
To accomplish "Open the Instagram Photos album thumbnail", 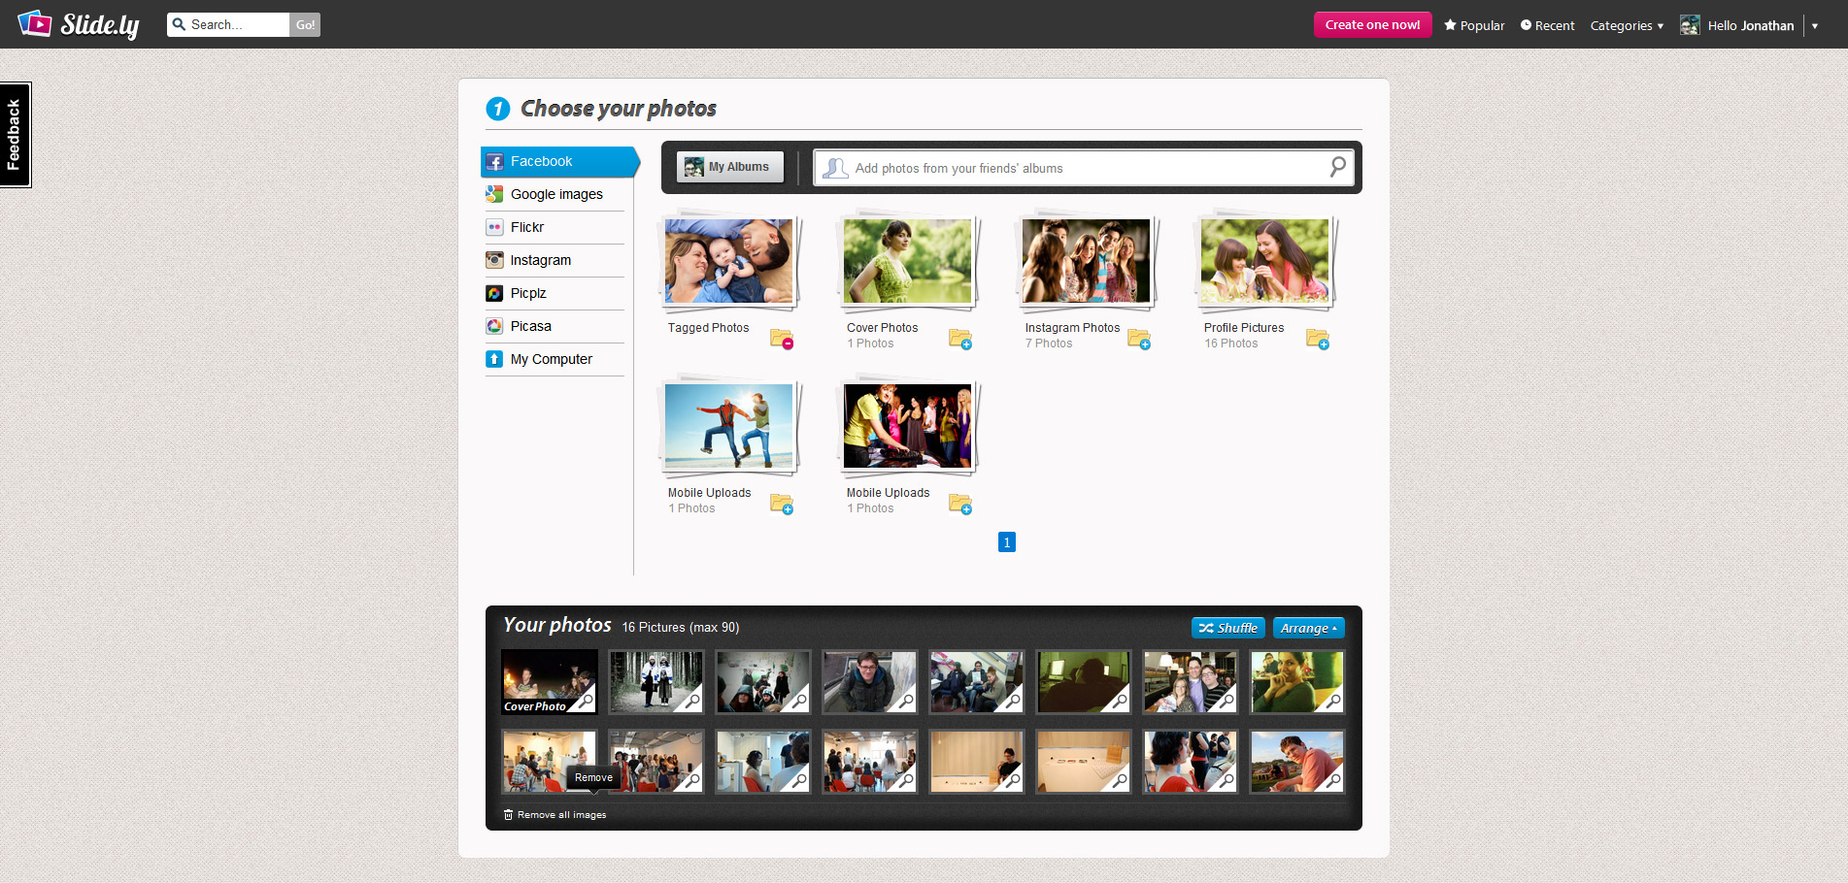I will pos(1086,260).
